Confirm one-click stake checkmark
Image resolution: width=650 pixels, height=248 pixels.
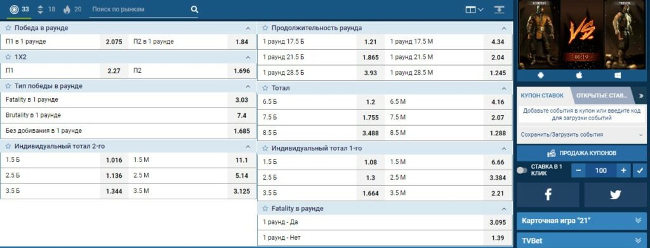point(640,170)
